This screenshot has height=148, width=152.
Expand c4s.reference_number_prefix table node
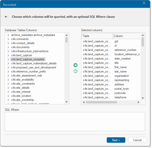coord(8,71)
